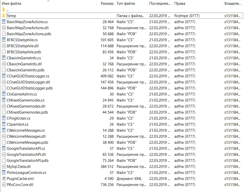Select file CMixedGamemodes.cs
The width and height of the screenshot is (248, 192).
(x=26, y=100)
